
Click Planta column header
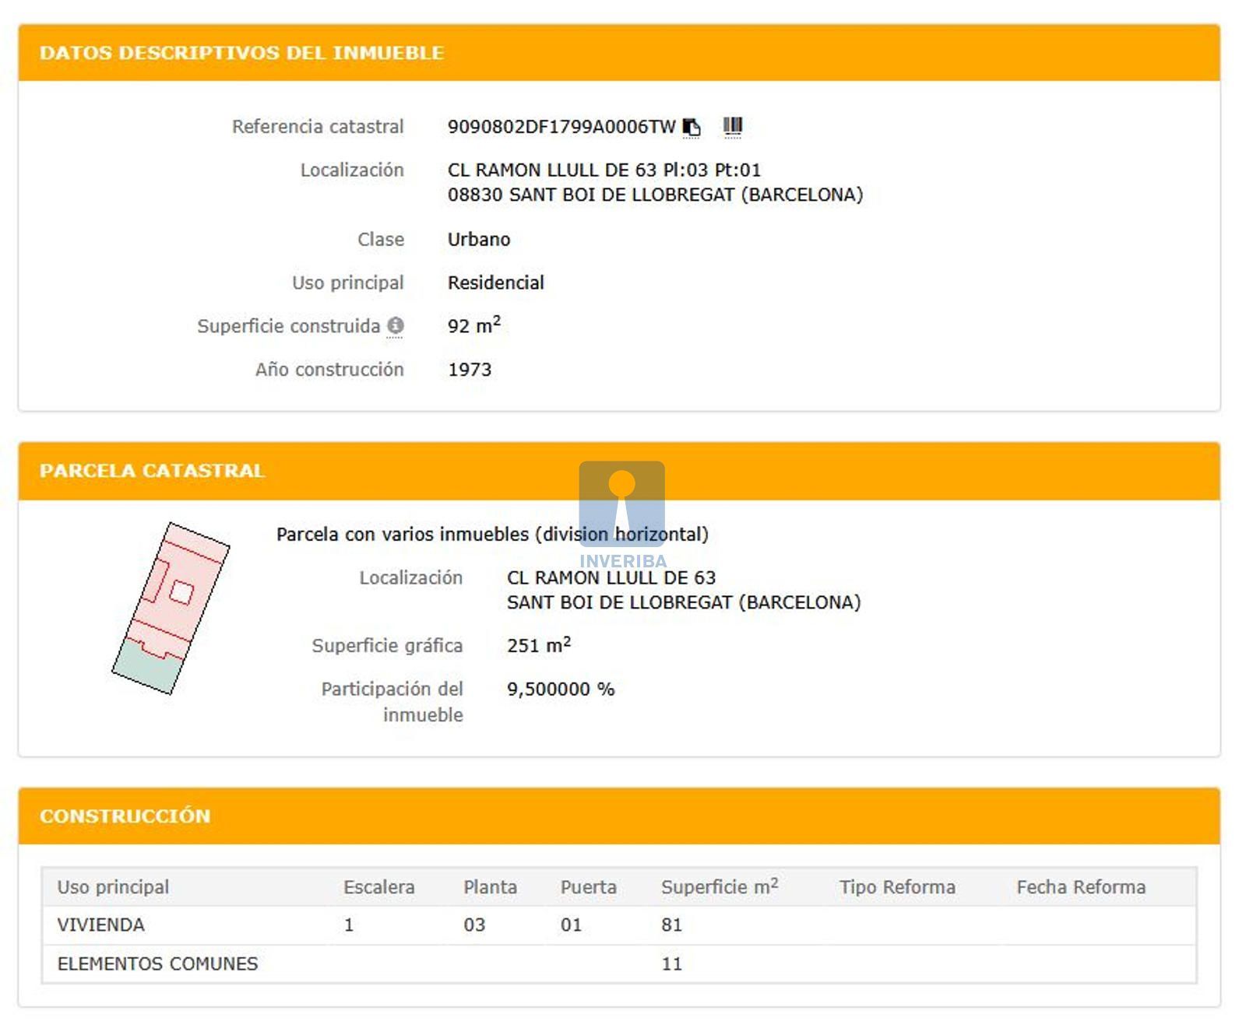click(490, 887)
